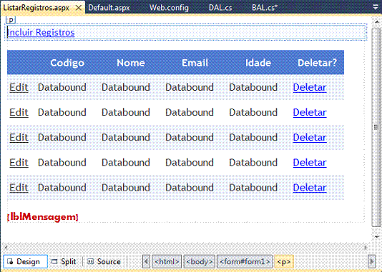
Task: Open the Web.config tab
Action: click(x=169, y=8)
